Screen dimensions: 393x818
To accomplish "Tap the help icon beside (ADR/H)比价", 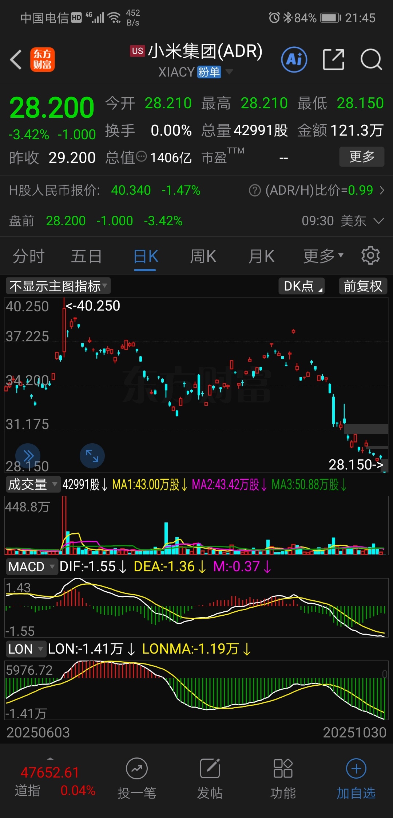I will [x=255, y=190].
